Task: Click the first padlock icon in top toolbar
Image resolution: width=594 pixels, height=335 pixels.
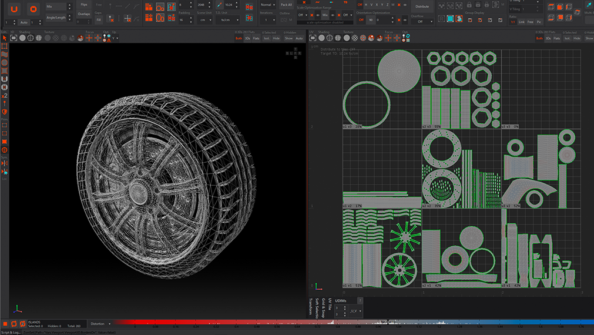Action: tap(469, 5)
